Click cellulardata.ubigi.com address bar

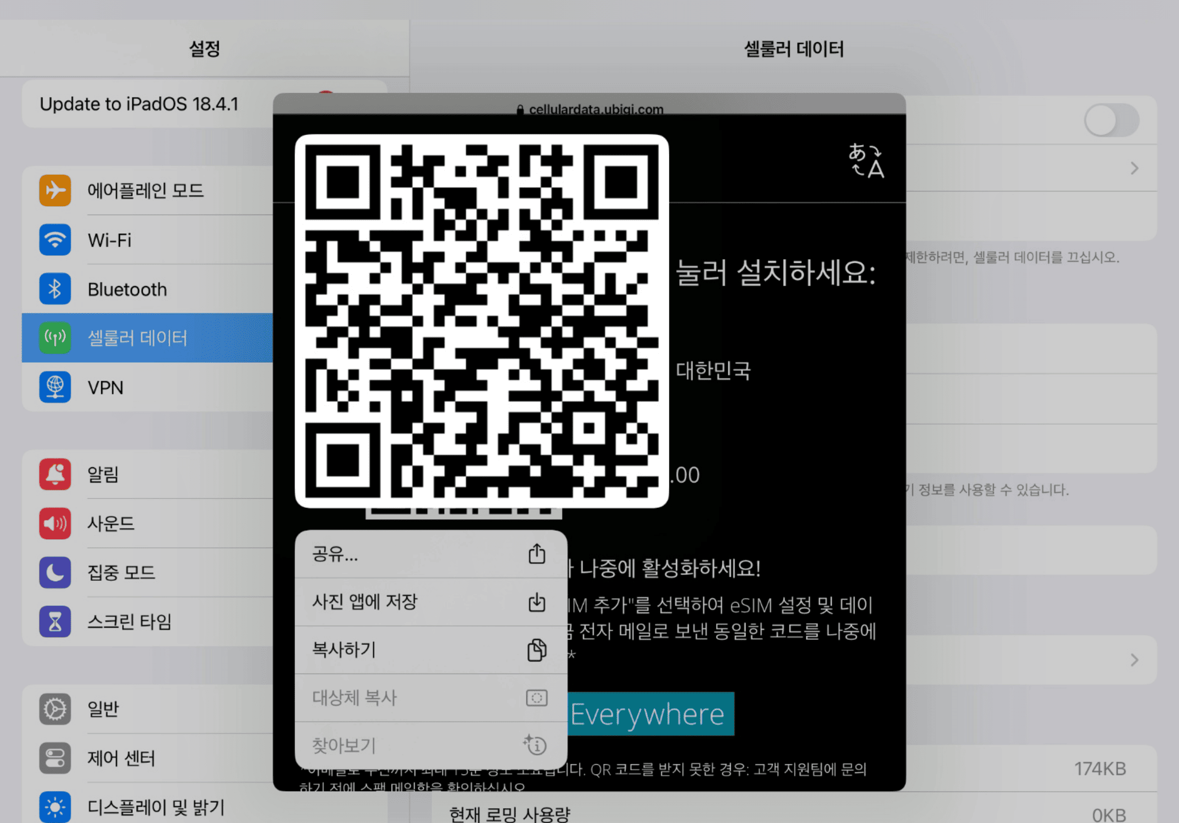(590, 109)
